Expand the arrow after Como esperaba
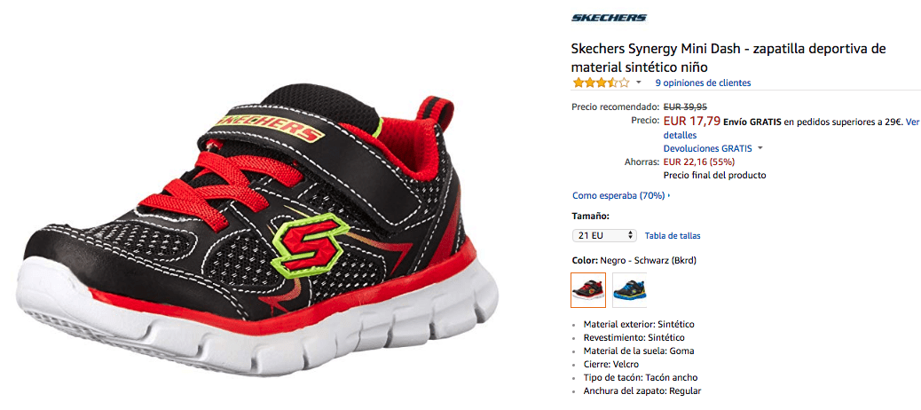Image resolution: width=921 pixels, height=410 pixels. [669, 195]
